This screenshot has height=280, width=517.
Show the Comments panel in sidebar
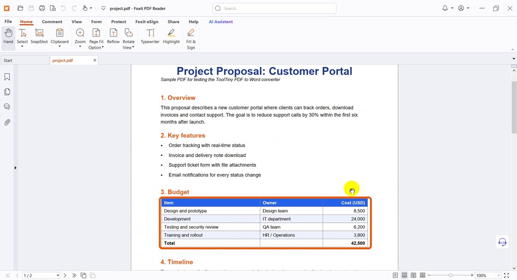coord(7,107)
